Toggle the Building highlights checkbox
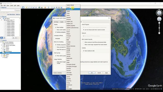Screen dimensions: 163x92 (x=56, y=32)
